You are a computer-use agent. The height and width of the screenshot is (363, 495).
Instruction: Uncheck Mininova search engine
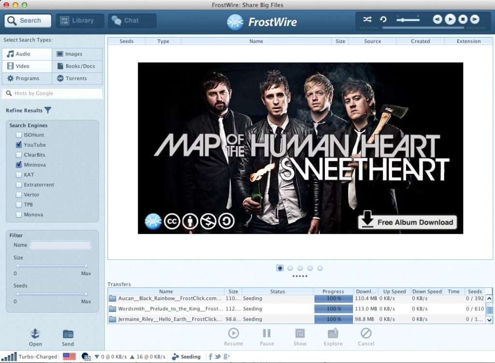click(x=19, y=165)
